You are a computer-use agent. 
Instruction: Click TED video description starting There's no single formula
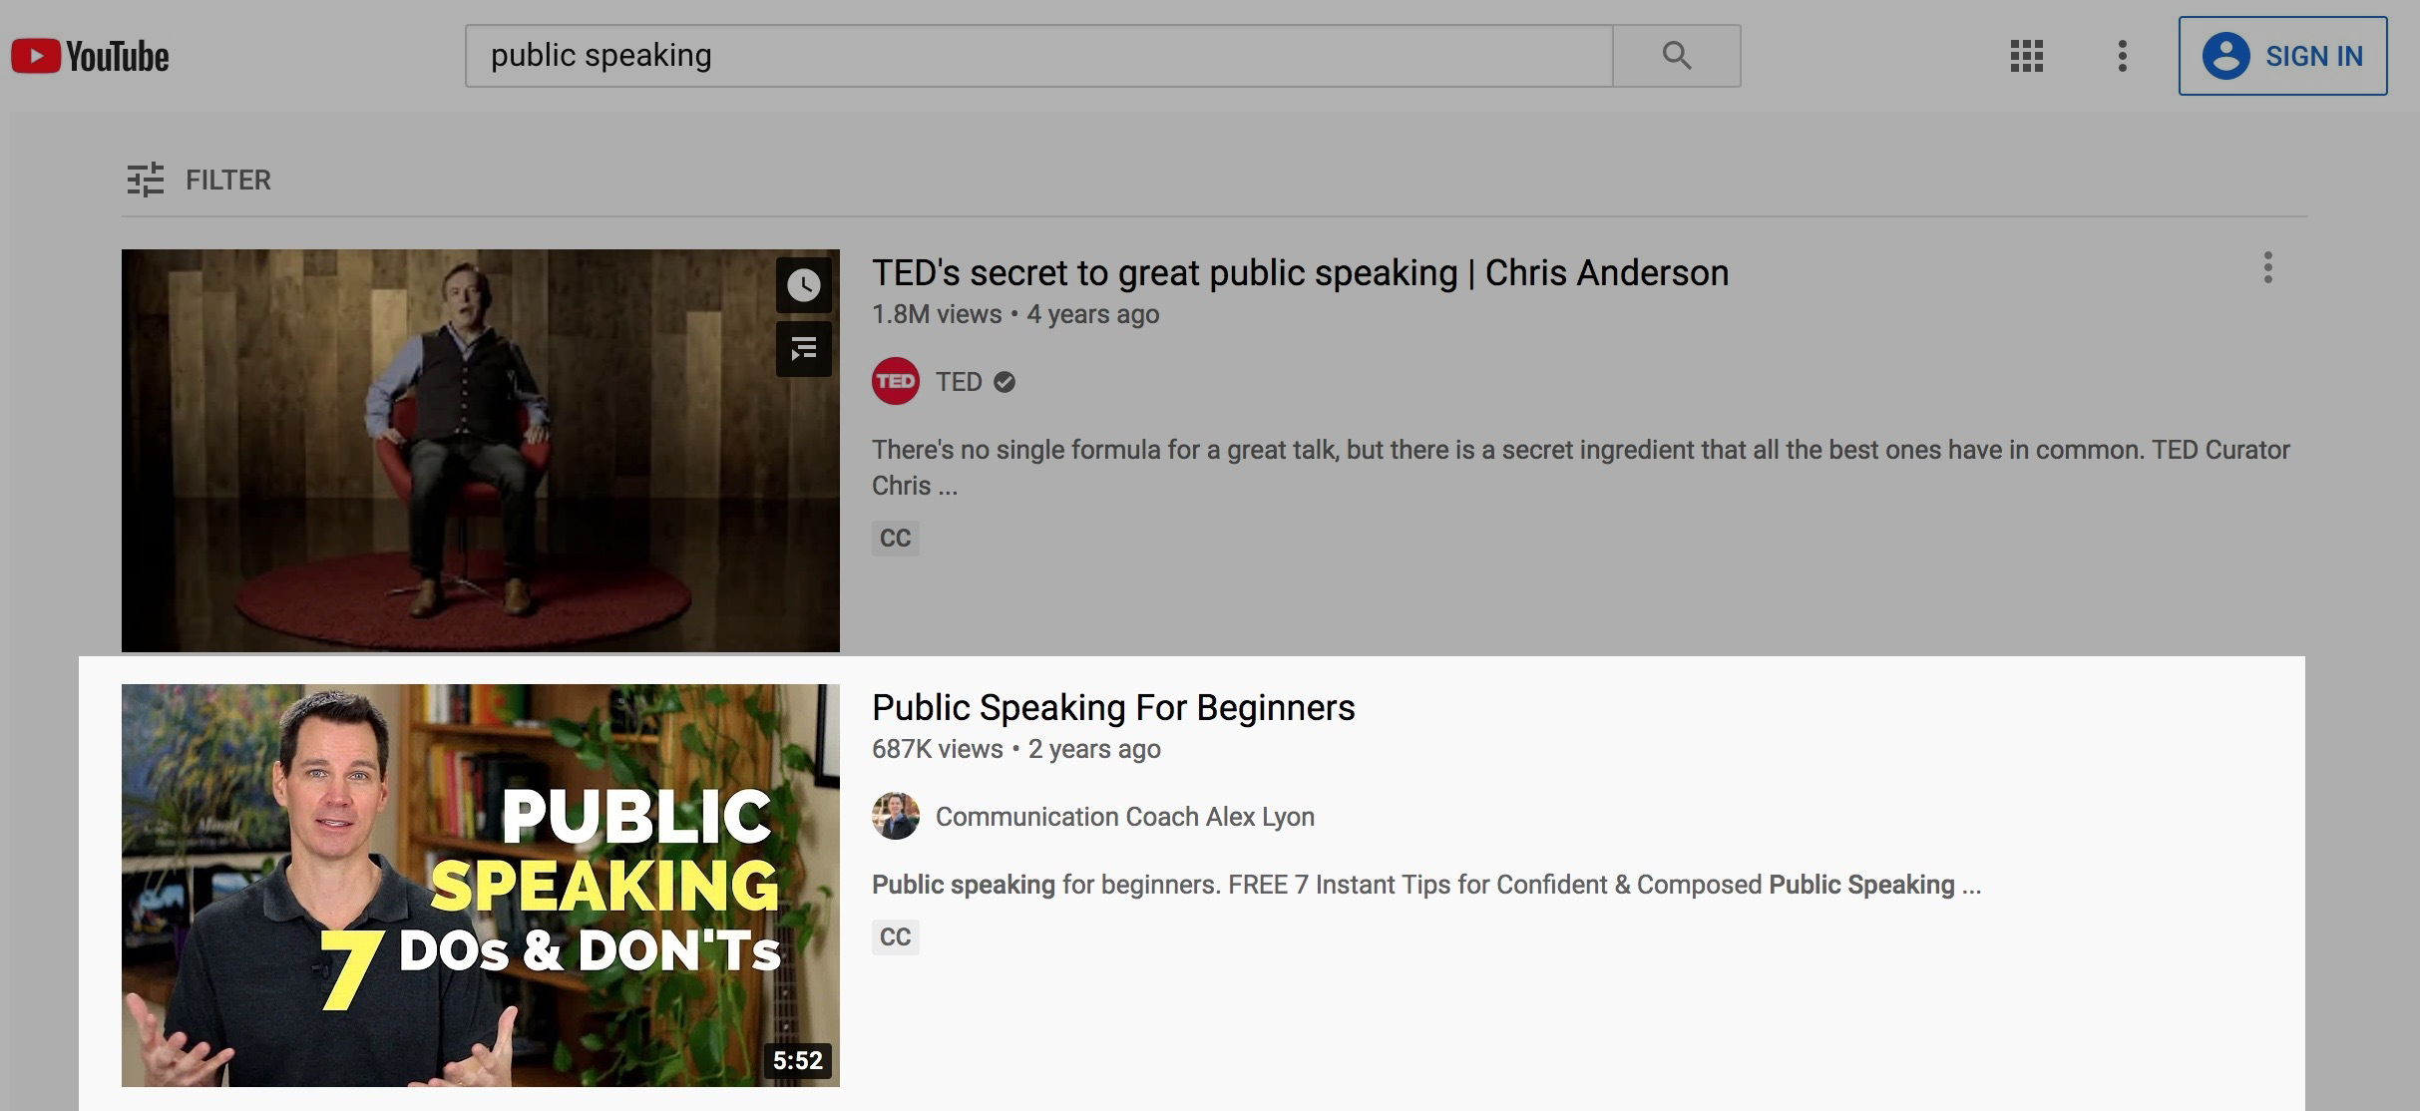click(1580, 468)
